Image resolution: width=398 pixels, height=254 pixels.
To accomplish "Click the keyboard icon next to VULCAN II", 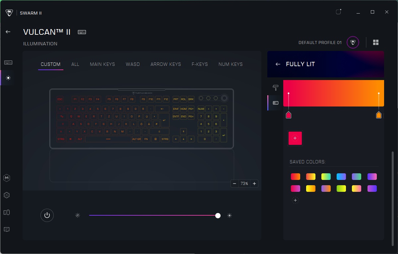I will click(x=82, y=32).
